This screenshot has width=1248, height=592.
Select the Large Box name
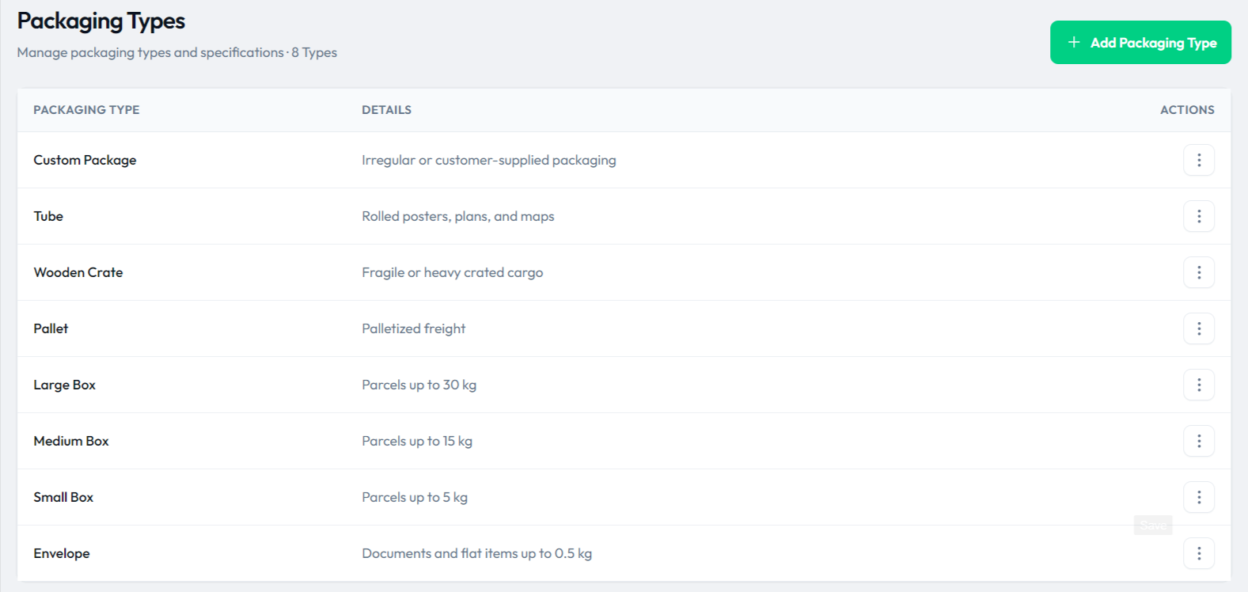click(x=64, y=385)
